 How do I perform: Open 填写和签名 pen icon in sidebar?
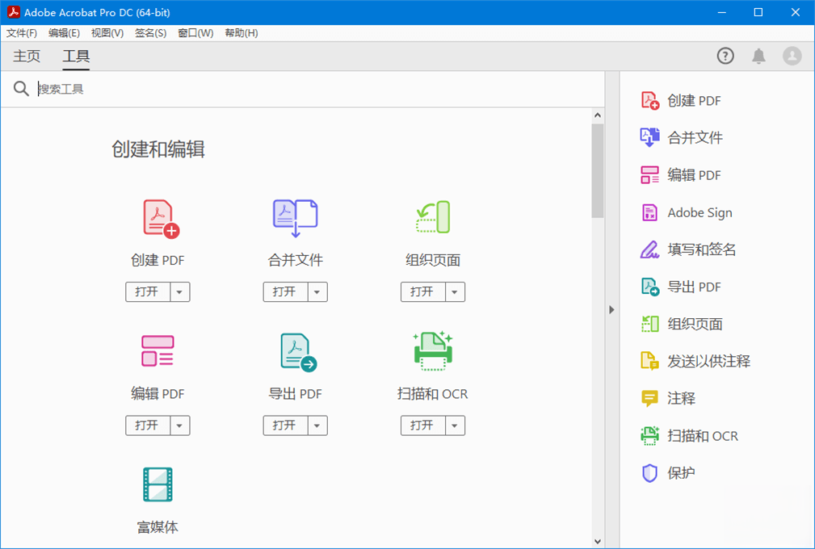click(649, 249)
